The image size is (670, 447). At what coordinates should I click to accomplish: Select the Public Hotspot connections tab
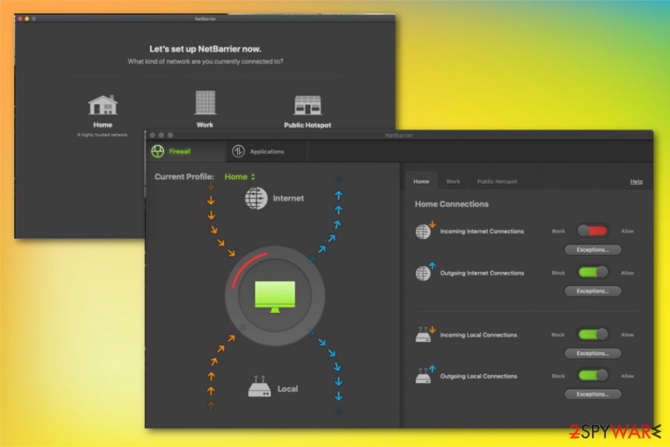click(497, 181)
